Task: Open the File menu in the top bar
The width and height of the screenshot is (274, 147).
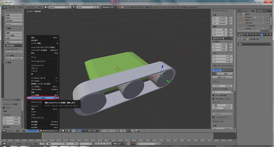Action: coord(11,7)
